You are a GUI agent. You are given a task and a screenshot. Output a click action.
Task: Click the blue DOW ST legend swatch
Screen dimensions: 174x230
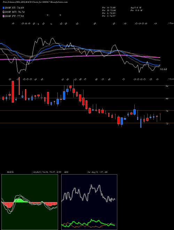point(3,8)
